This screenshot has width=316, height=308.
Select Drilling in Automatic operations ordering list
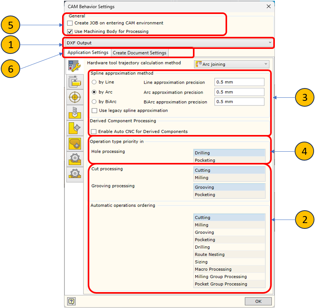click(x=229, y=247)
